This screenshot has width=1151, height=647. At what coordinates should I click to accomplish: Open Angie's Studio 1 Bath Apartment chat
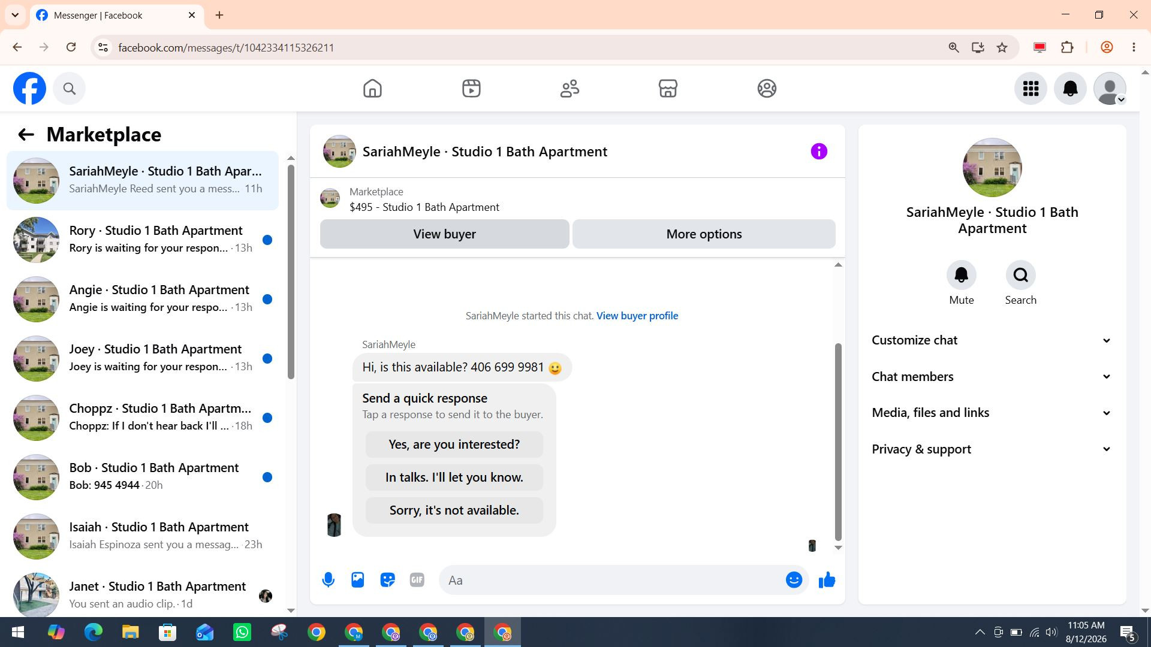point(143,299)
